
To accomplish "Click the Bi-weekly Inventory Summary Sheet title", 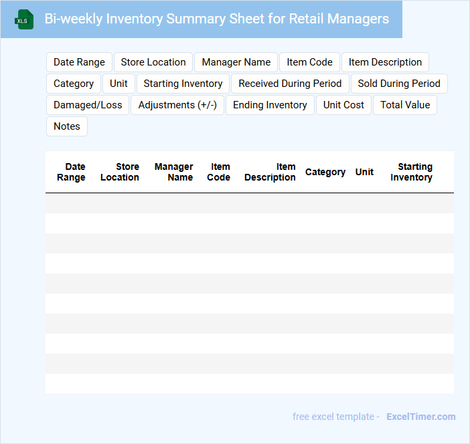I will tap(216, 19).
